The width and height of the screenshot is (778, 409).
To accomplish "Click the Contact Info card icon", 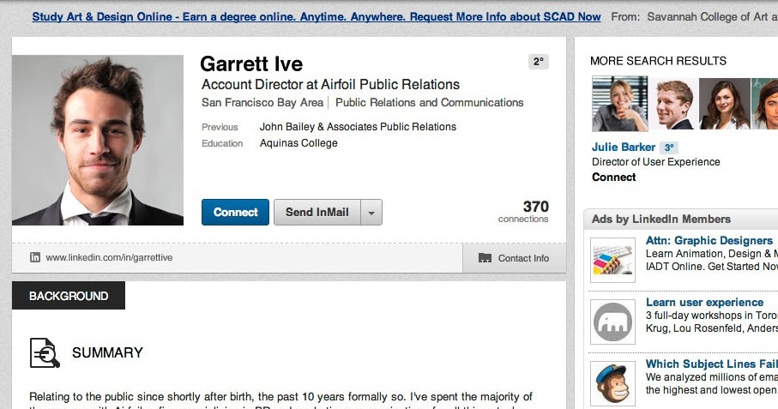I will pos(485,258).
